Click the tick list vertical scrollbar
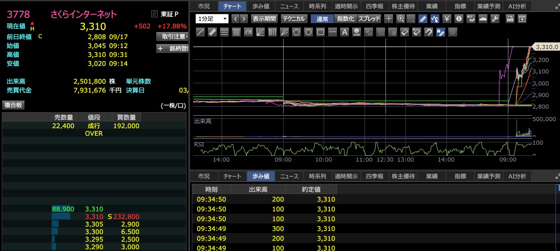Viewport: 560px width, 251px height. point(559,218)
